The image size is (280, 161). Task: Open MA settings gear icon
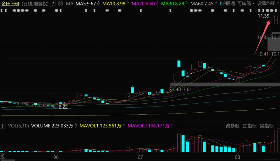(x=61, y=3)
